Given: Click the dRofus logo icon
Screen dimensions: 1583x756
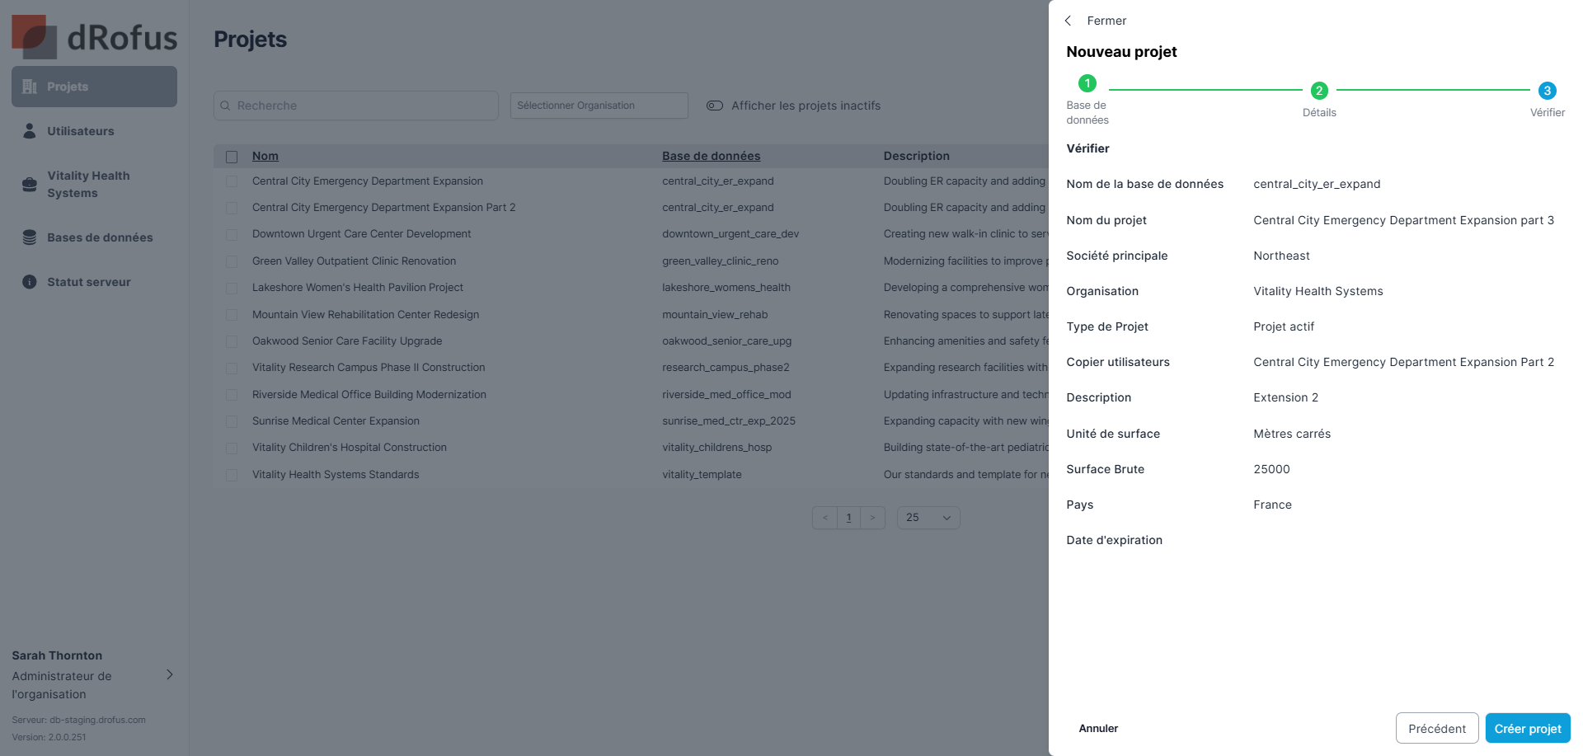Looking at the screenshot, I should (x=34, y=37).
